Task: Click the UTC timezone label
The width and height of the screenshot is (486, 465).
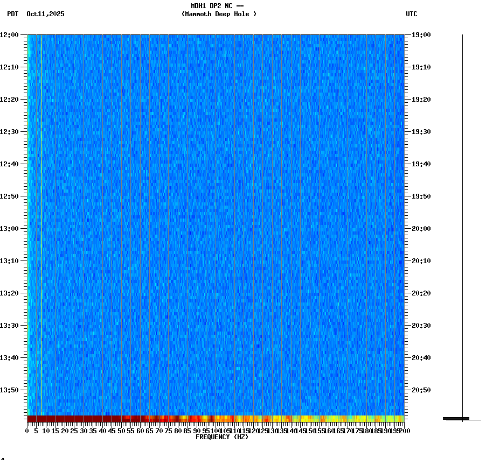Action: click(412, 15)
